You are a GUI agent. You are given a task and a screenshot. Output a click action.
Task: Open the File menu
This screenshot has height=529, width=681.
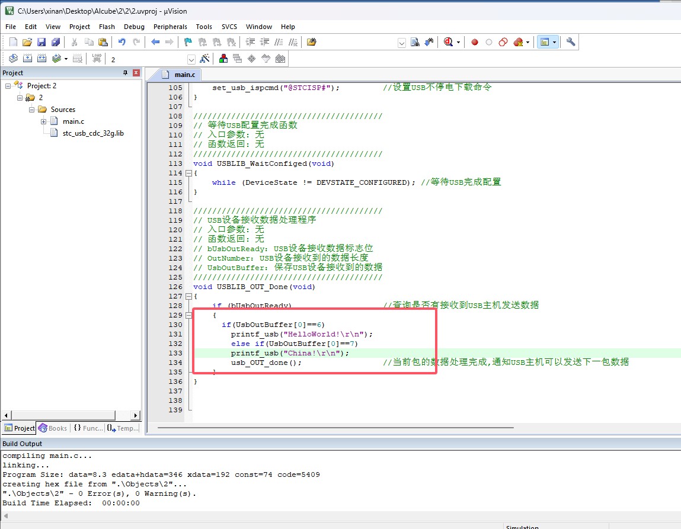click(x=11, y=27)
